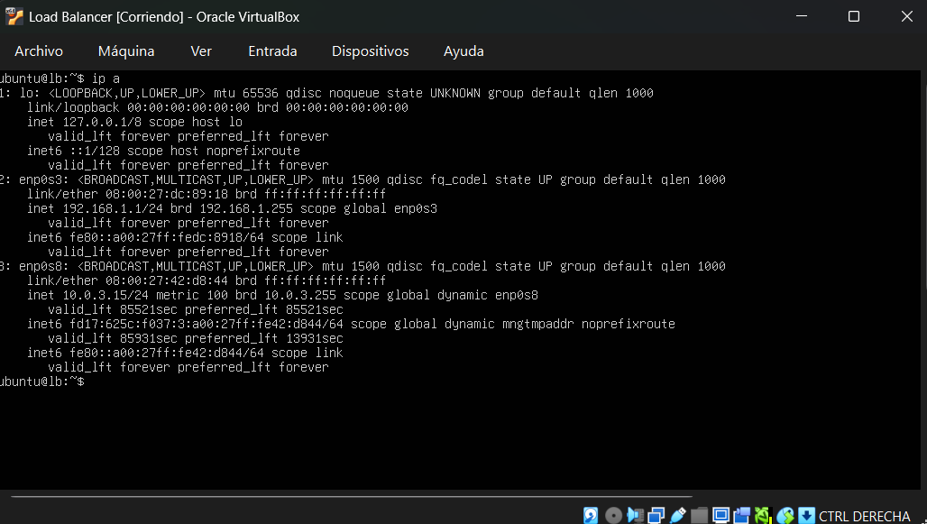This screenshot has width=927, height=524.
Task: Select the Ver menu
Action: [201, 51]
